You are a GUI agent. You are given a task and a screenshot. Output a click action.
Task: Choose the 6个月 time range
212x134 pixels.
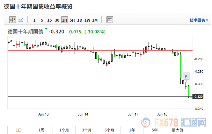click(x=109, y=130)
